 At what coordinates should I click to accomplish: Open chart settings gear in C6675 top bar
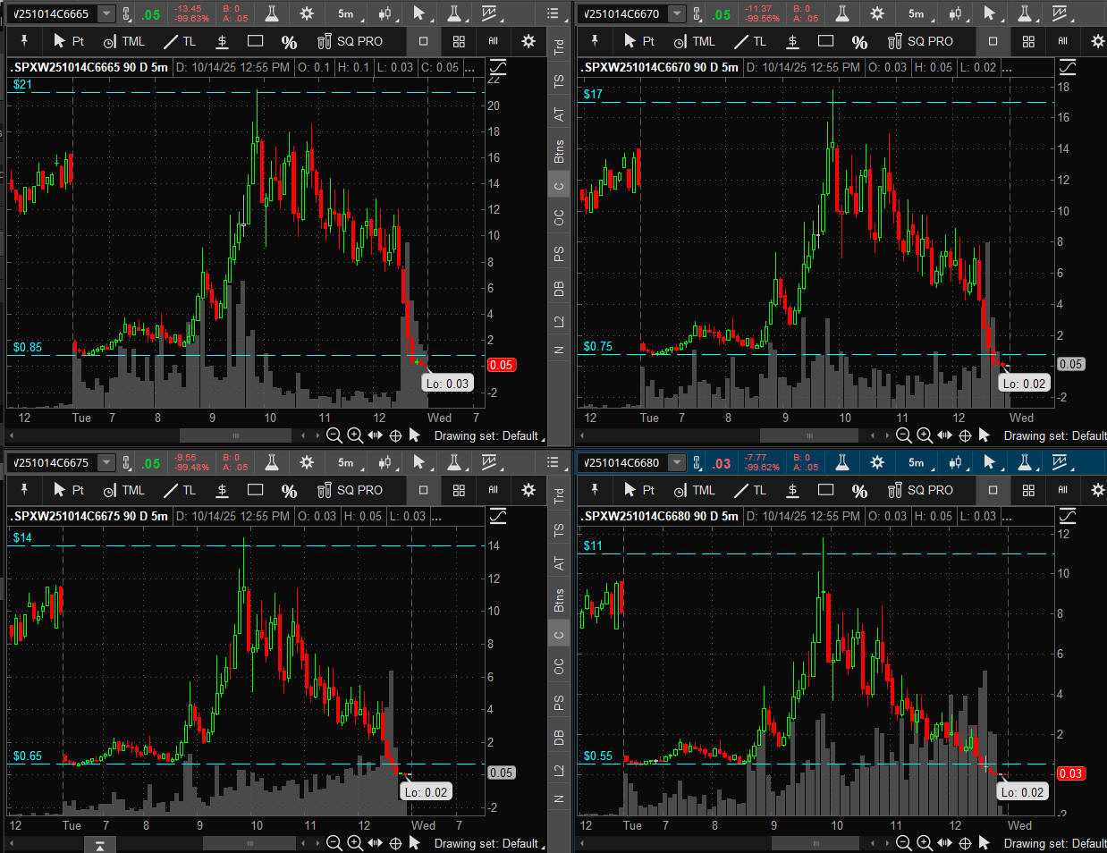tap(307, 462)
